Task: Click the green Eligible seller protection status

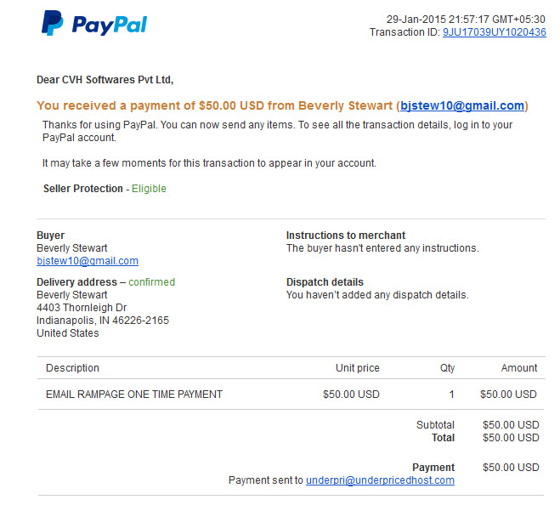Action: 149,188
